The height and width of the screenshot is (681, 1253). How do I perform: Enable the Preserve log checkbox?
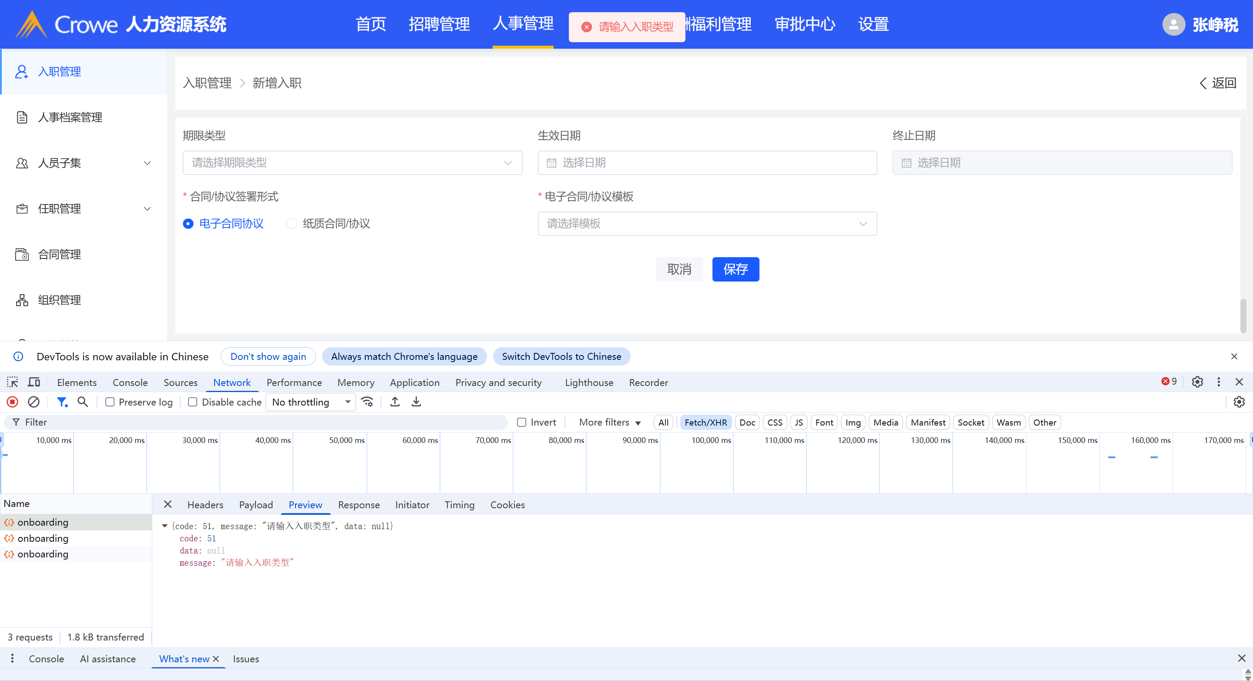[110, 402]
